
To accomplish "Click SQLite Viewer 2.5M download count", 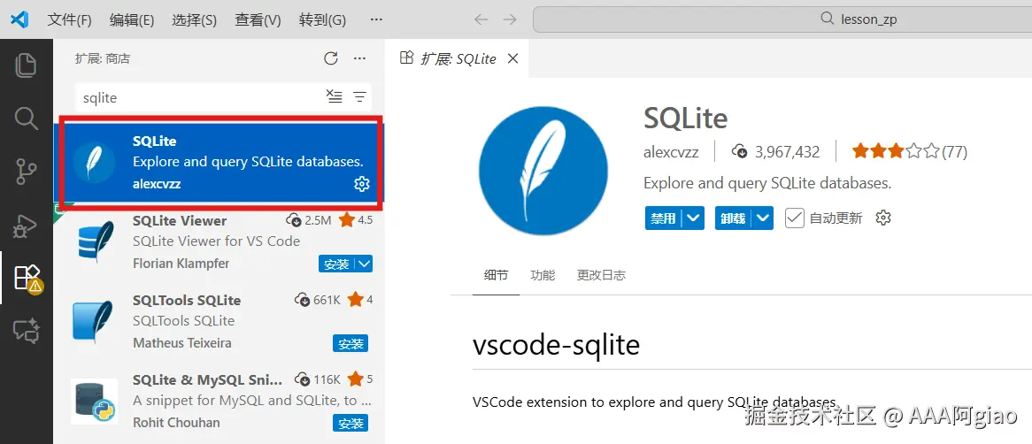I will 309,219.
